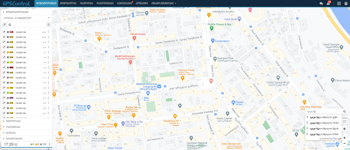Screen dimensions: 350x150
Task: Filter by green status count 8
Action: coord(33,144)
